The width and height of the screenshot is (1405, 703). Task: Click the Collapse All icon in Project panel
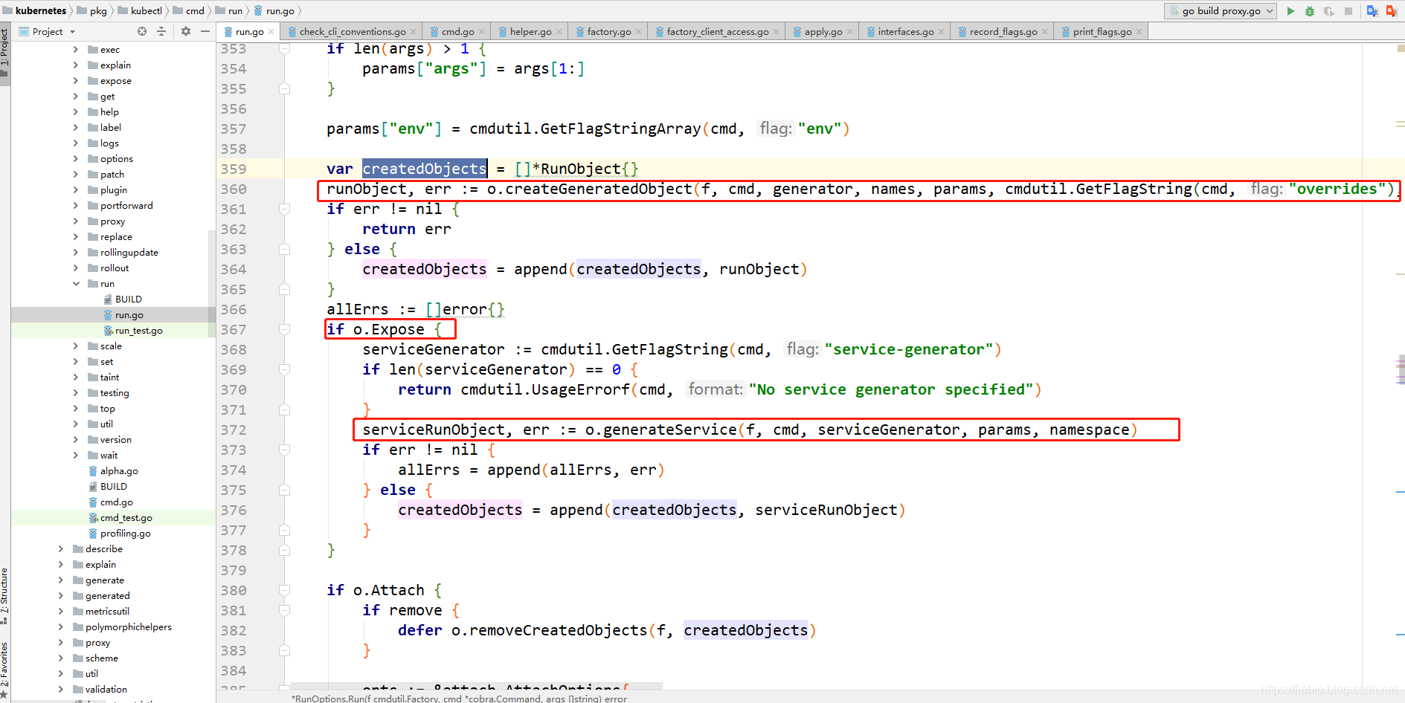161,31
